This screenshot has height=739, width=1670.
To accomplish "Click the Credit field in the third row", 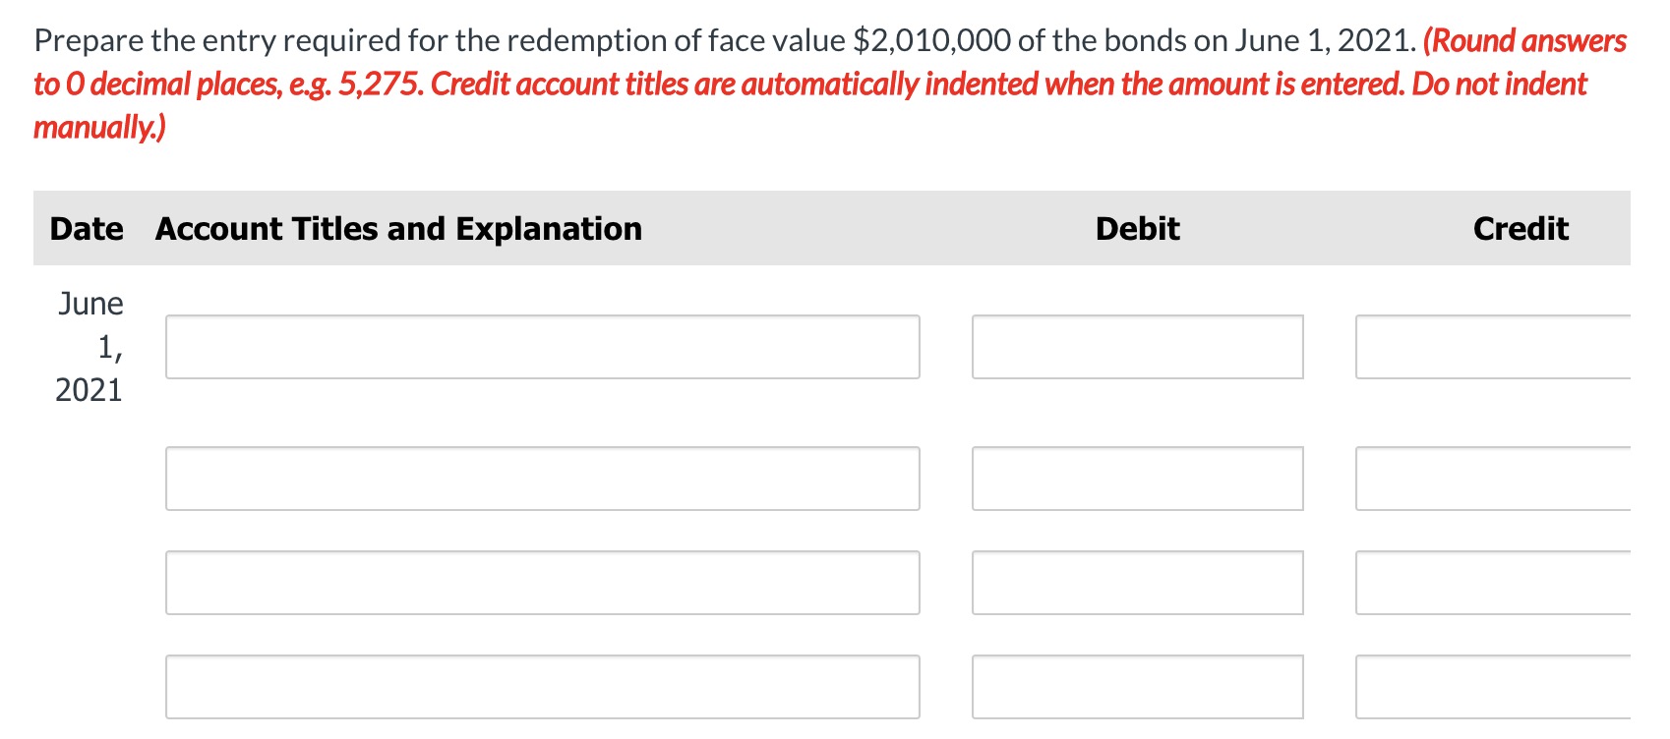I will (1505, 583).
